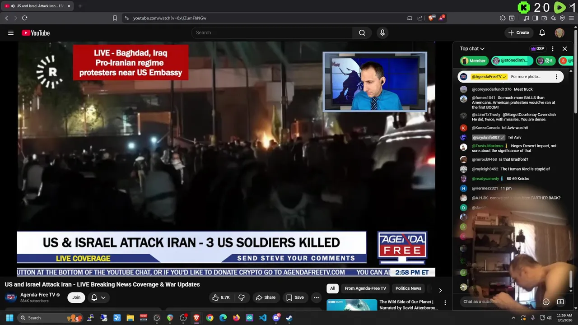The image size is (578, 325).
Task: Open the more actions menu under the video
Action: coord(316,297)
